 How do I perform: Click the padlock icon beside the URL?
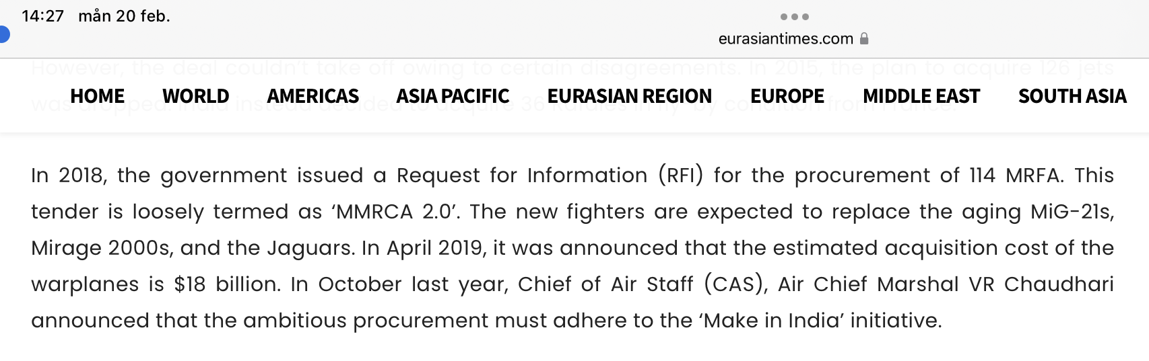pyautogui.click(x=864, y=38)
